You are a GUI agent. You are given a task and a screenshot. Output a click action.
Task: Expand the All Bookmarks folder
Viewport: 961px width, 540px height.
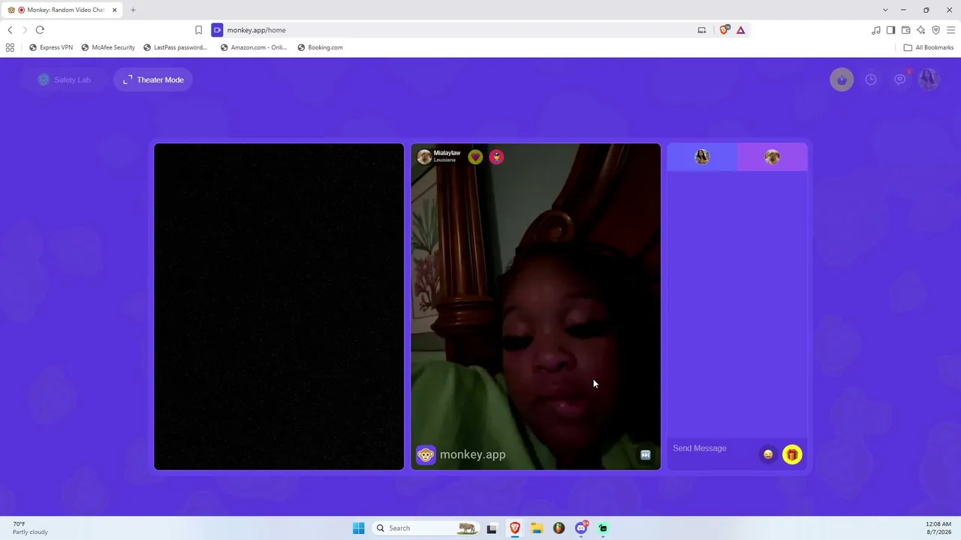pyautogui.click(x=929, y=47)
